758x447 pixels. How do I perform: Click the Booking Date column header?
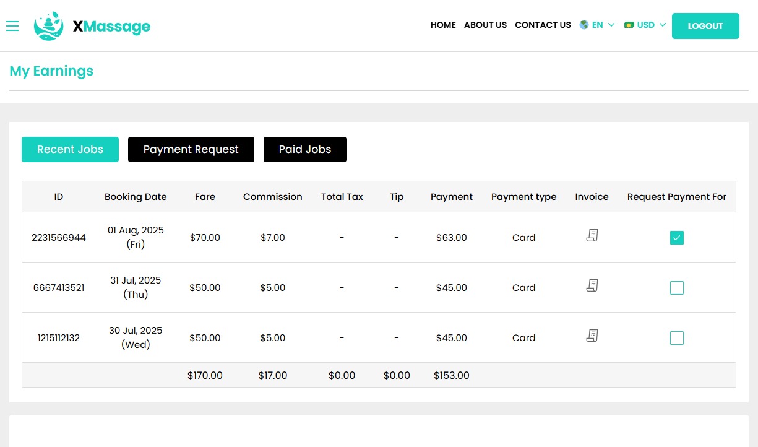point(136,197)
